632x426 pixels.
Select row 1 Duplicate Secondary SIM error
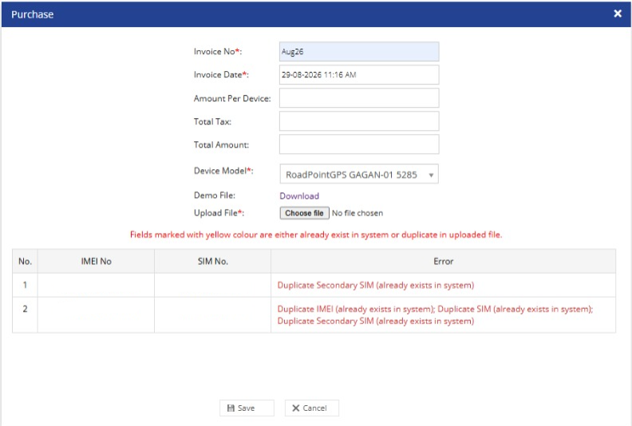tap(376, 285)
